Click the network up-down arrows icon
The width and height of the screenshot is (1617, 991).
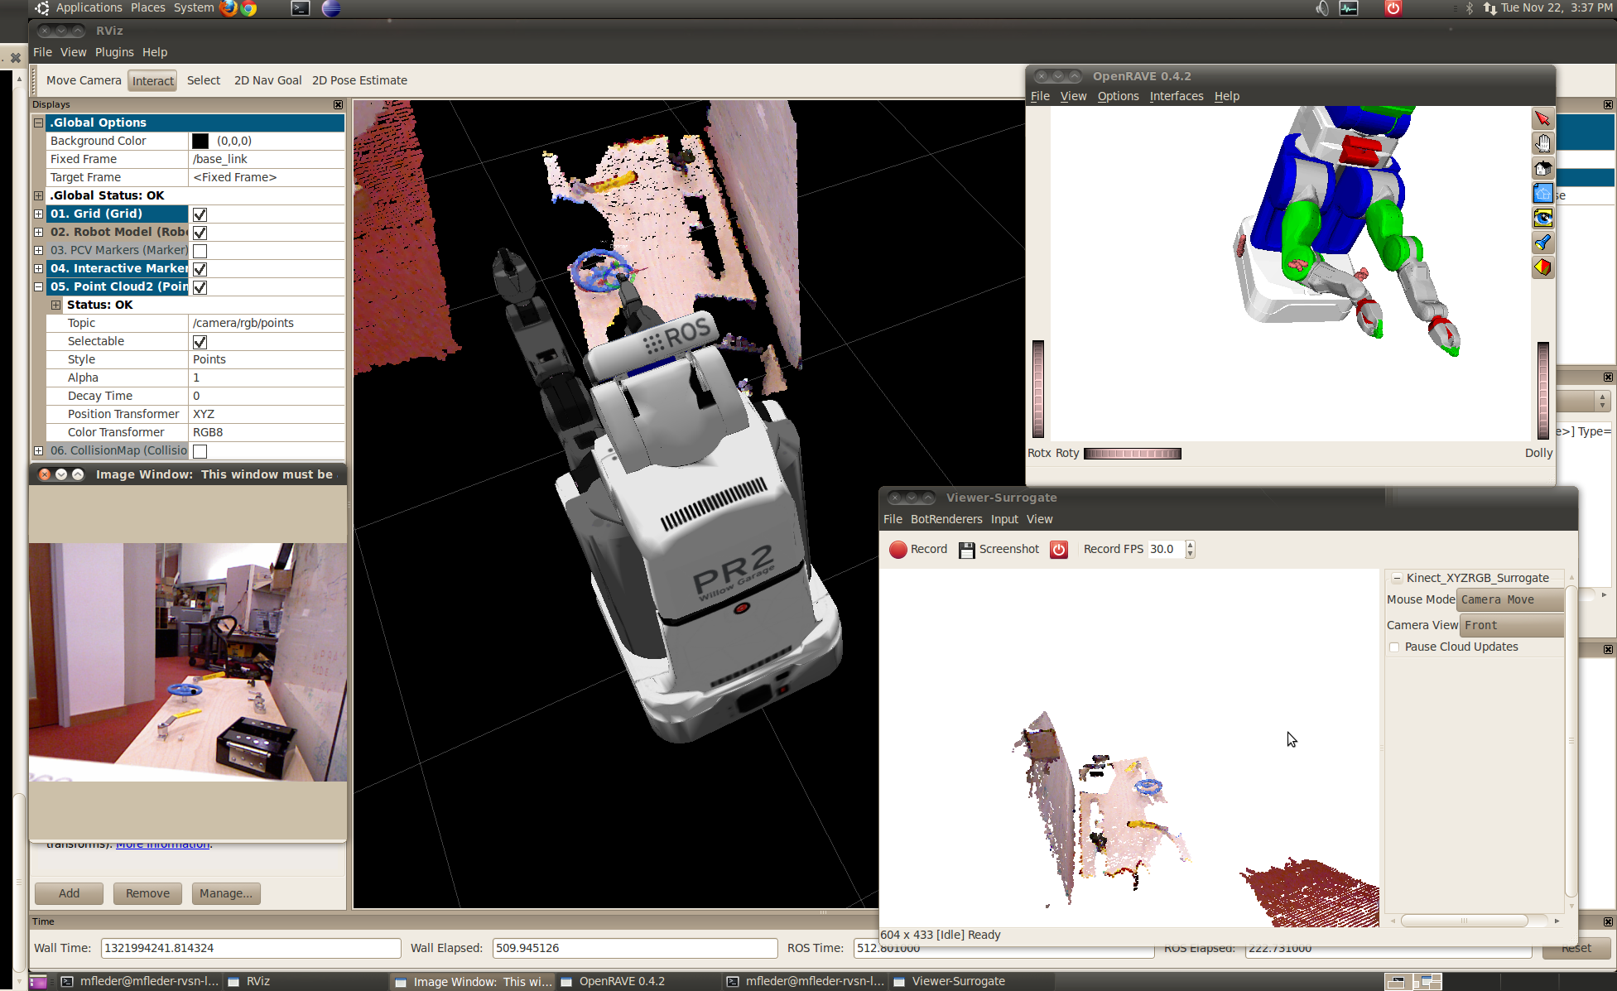pos(1489,8)
